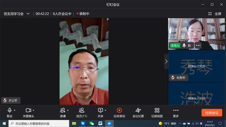The height and width of the screenshot is (127, 226).
Task: Turn off camera via 关摄像头
Action: 28,110
